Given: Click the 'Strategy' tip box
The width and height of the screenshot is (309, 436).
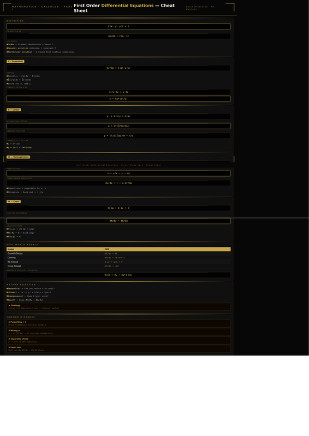Looking at the screenshot, I should [118, 307].
